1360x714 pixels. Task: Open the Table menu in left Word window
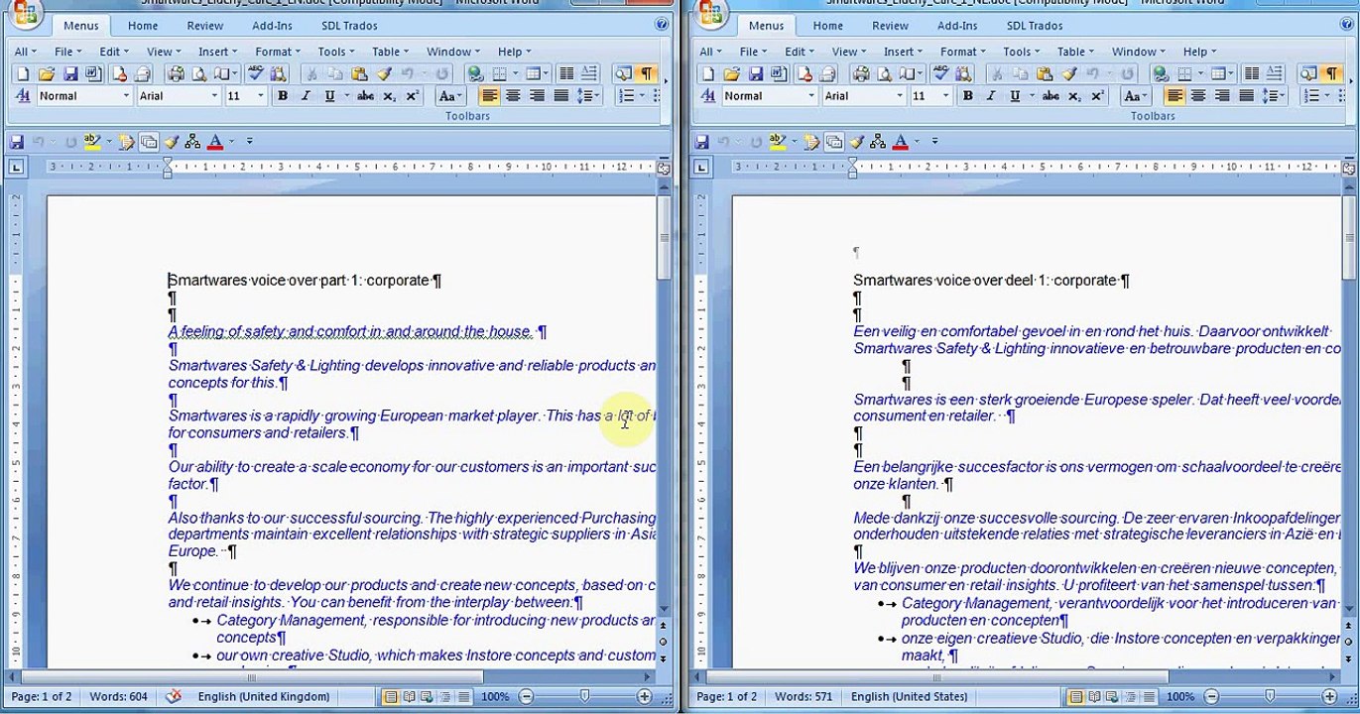390,52
